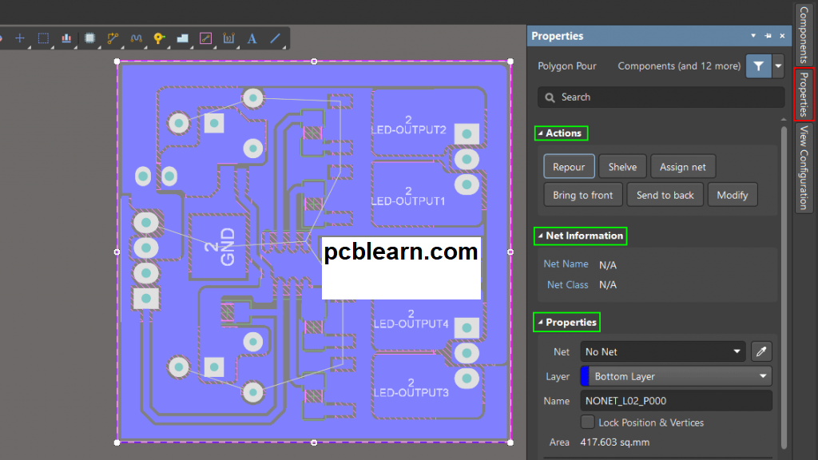Image resolution: width=818 pixels, height=460 pixels.
Task: Activate the interactive routing tool
Action: point(113,38)
